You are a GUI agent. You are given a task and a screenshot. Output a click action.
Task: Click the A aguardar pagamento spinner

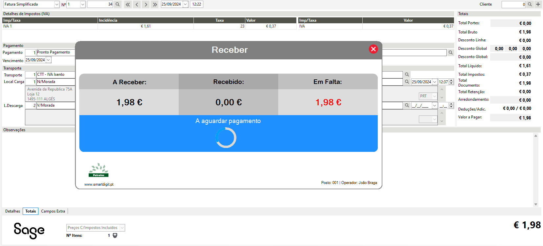[x=226, y=137]
